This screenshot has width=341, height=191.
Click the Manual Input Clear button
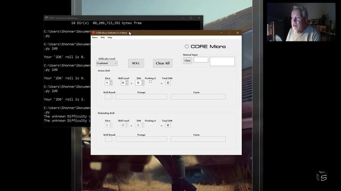188,60
